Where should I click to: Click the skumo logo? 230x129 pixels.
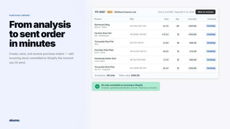click(15, 120)
